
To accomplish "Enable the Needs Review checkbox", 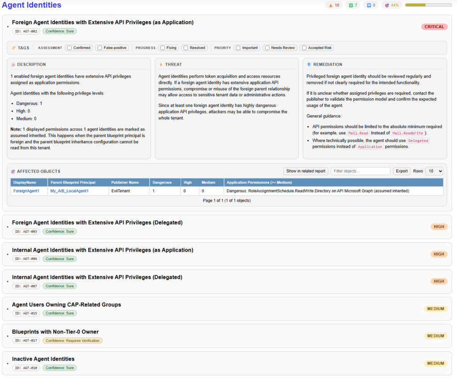I will [x=267, y=48].
